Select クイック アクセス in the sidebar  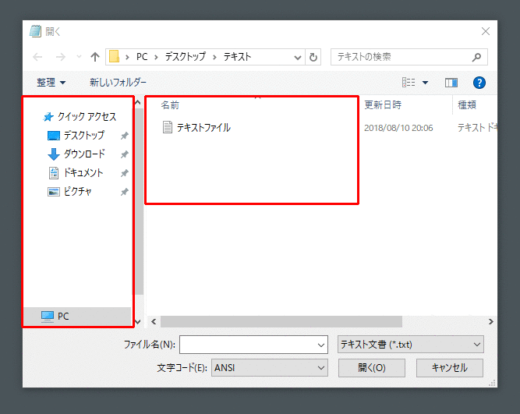click(x=86, y=116)
